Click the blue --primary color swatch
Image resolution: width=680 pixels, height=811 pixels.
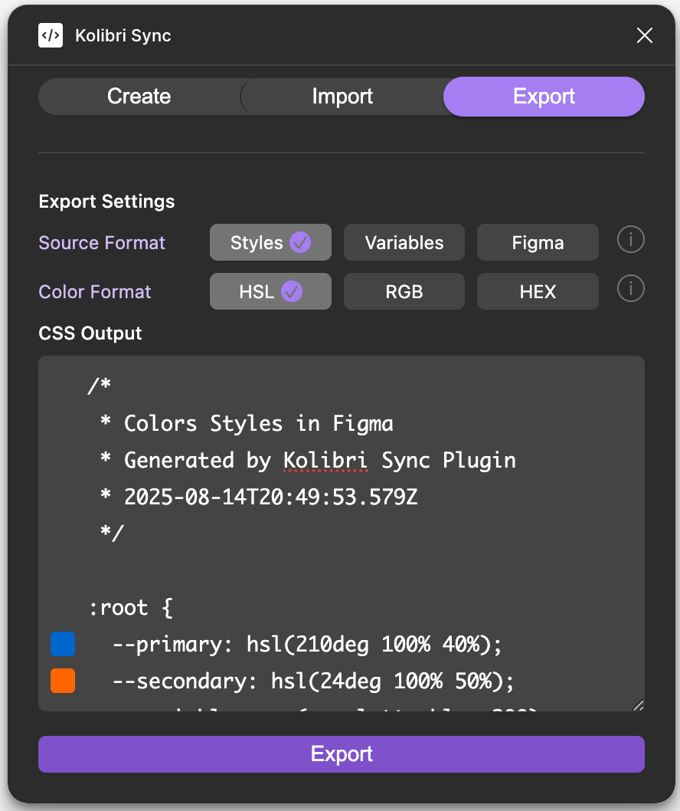coord(63,644)
